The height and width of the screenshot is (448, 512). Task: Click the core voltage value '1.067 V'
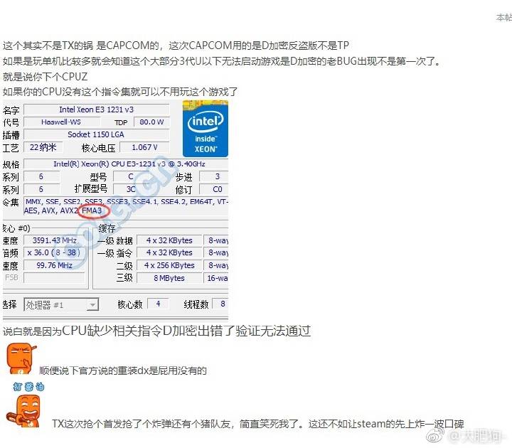pyautogui.click(x=144, y=147)
